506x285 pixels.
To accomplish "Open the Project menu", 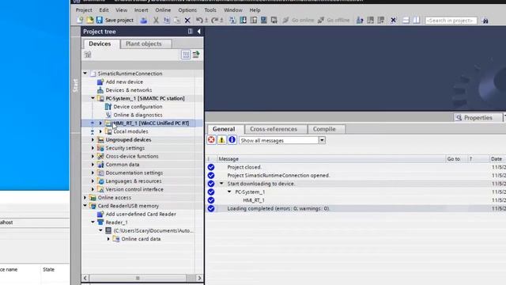I will click(84, 10).
